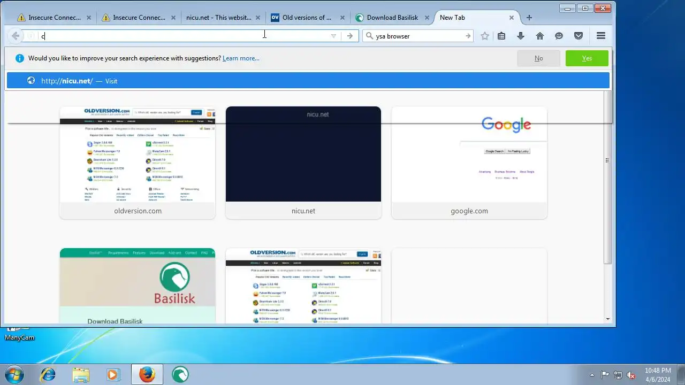The image size is (685, 385).
Task: Click the network tray icon
Action: [x=618, y=375]
